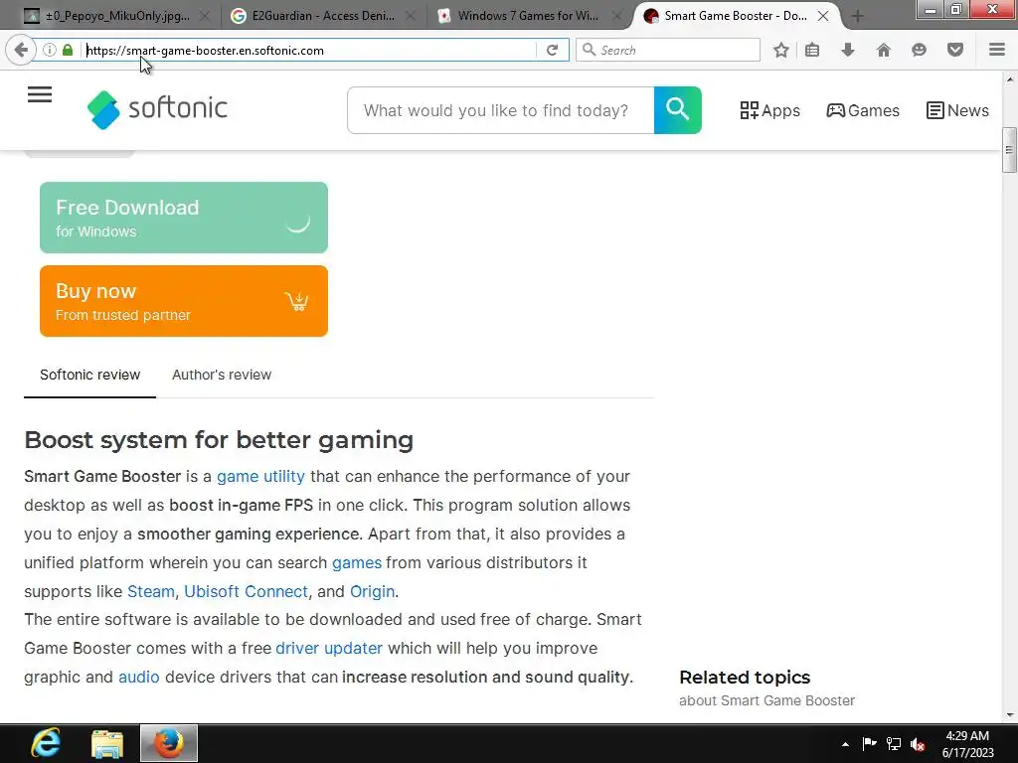This screenshot has width=1018, height=763.
Task: Click Firefox icon in the taskbar
Action: click(169, 743)
